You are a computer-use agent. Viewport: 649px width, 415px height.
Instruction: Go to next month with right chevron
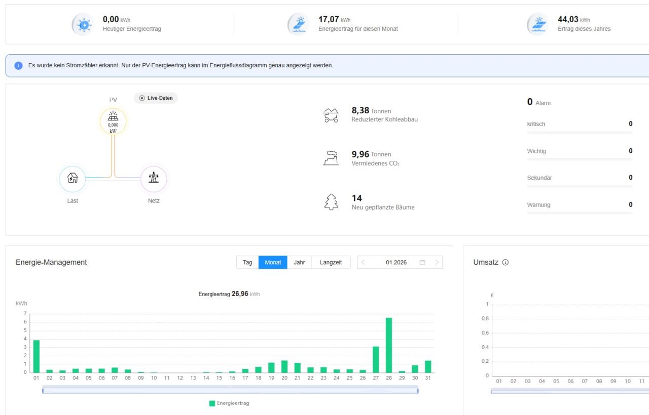[437, 262]
